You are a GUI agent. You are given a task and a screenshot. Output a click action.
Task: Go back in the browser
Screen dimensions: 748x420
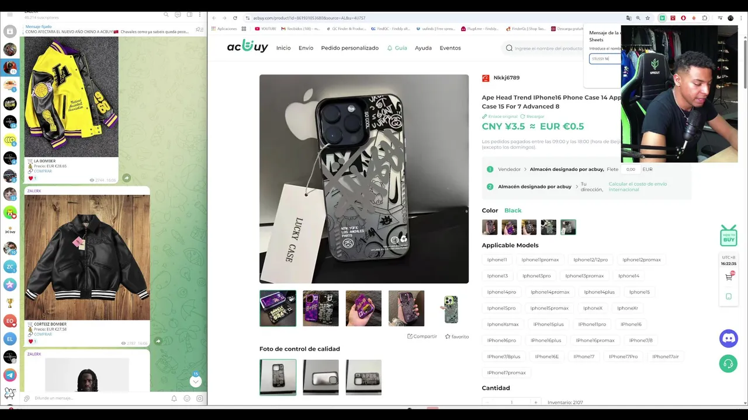coord(214,18)
